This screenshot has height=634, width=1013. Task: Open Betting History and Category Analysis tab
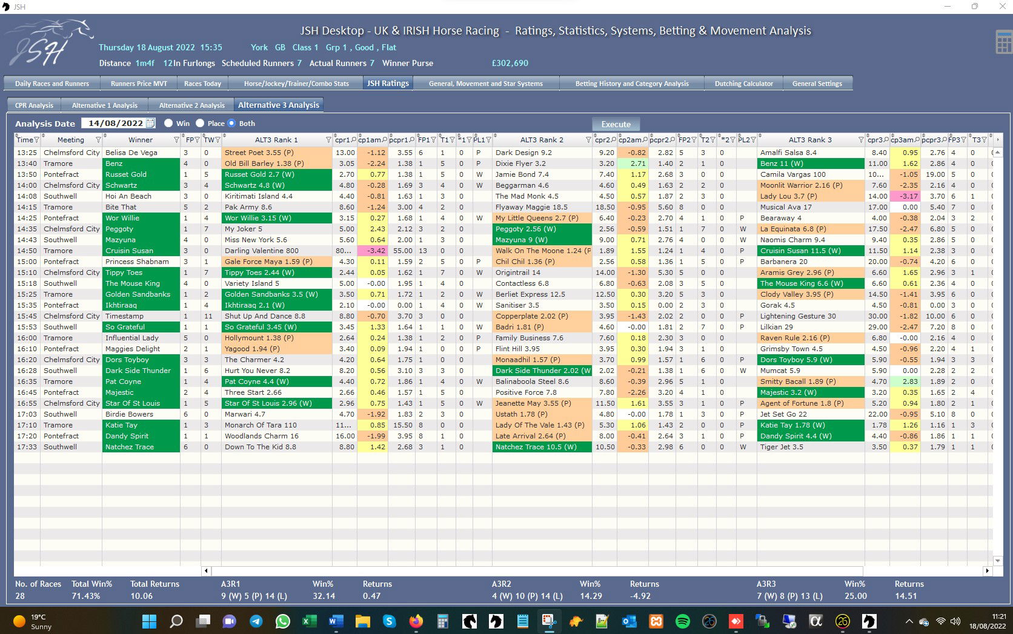pyautogui.click(x=632, y=84)
